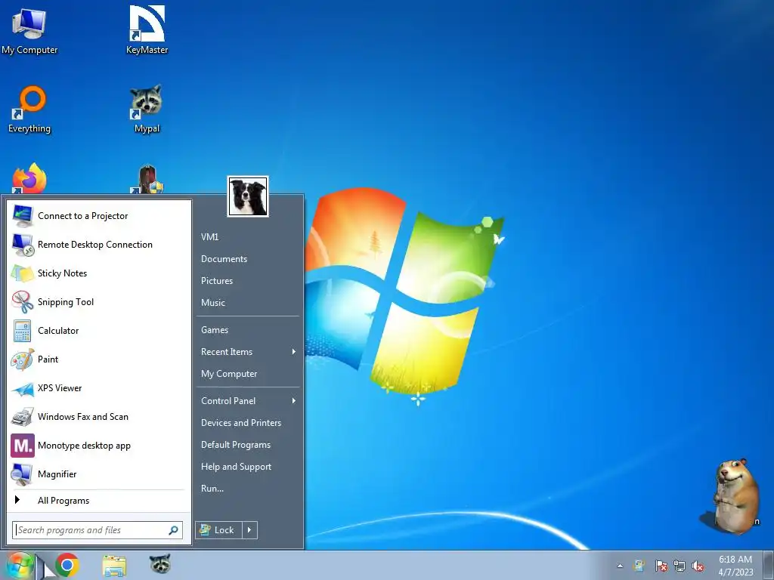Start the Snipping Tool scissors icon
The image size is (774, 580).
(x=23, y=302)
